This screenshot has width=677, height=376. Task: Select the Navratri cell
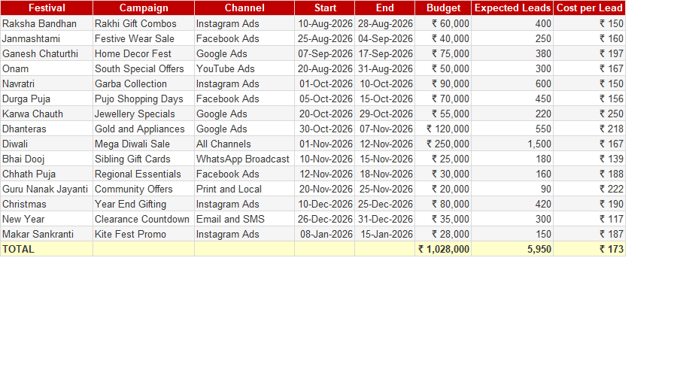[x=47, y=83]
